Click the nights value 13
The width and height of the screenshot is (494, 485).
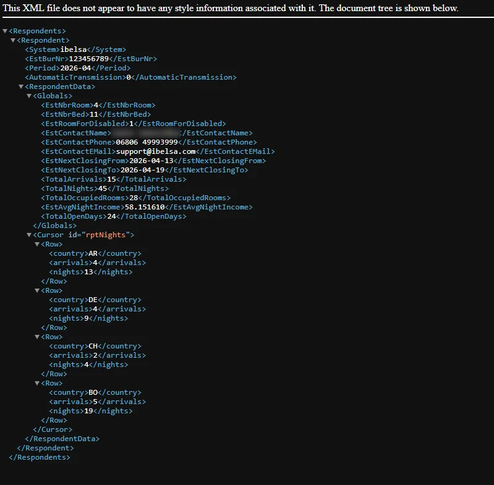coord(88,272)
